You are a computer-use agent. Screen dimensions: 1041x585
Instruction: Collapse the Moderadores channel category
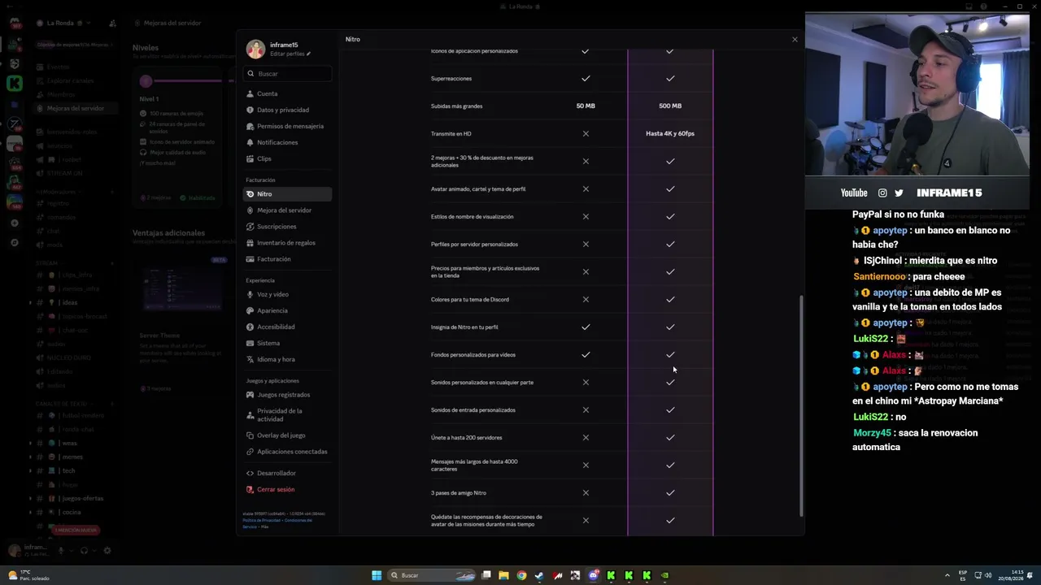tap(57, 192)
